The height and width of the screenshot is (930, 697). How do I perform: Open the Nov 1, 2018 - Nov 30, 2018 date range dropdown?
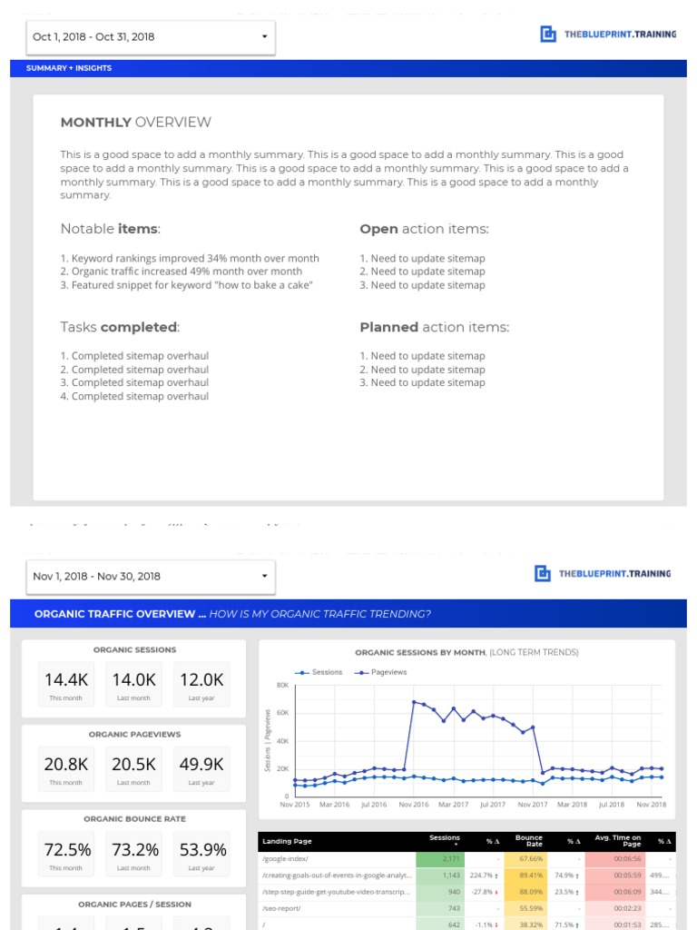pos(151,577)
